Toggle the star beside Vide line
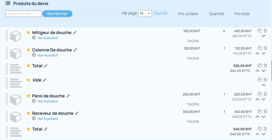Image resolution: width=272 pixels, height=140 pixels. point(28,80)
